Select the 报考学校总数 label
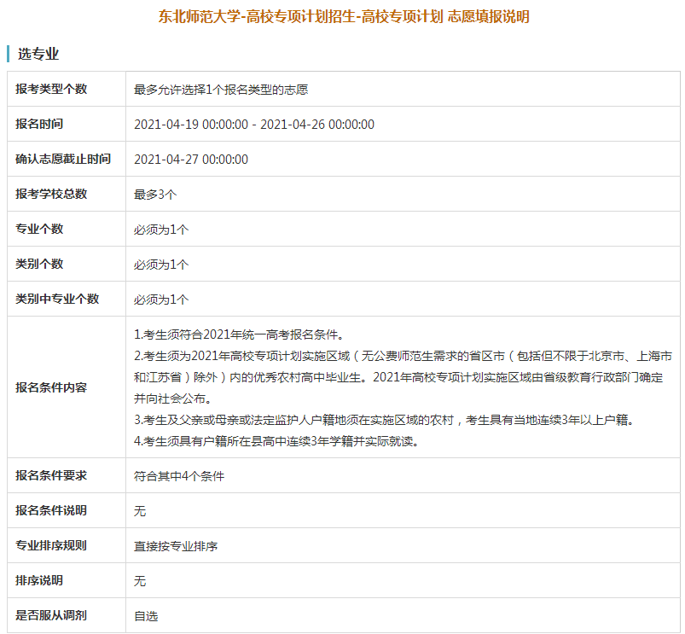The image size is (685, 634). tap(51, 194)
